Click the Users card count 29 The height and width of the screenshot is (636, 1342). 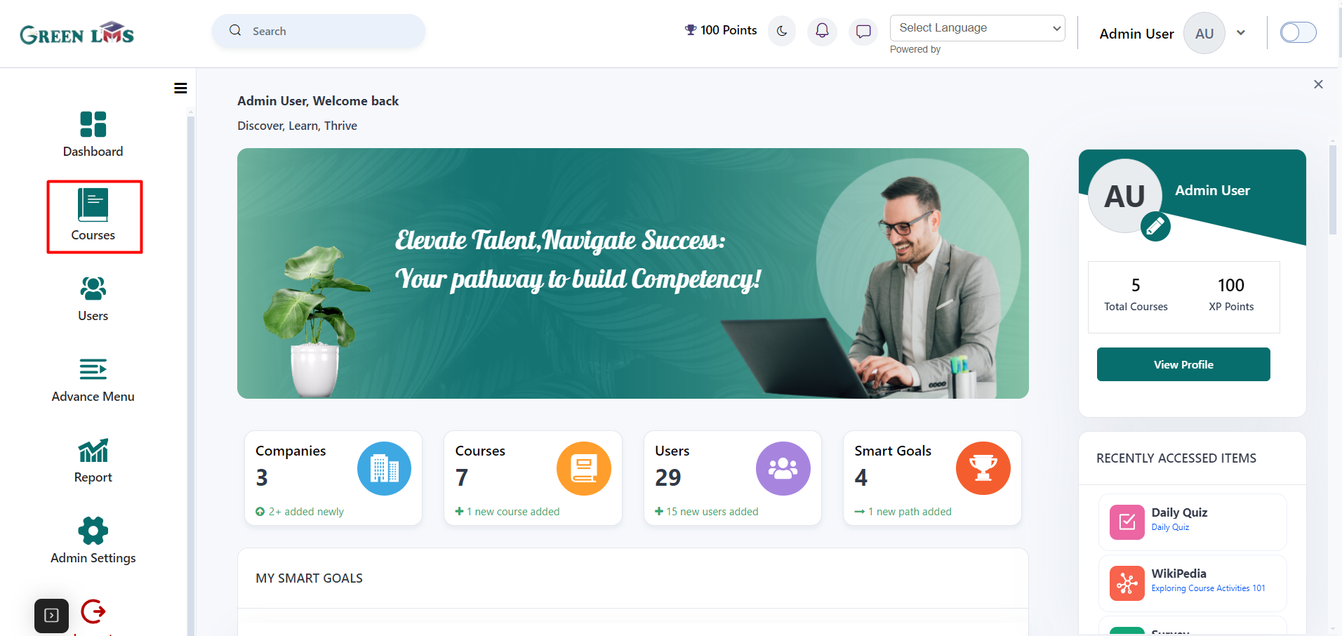(x=668, y=477)
